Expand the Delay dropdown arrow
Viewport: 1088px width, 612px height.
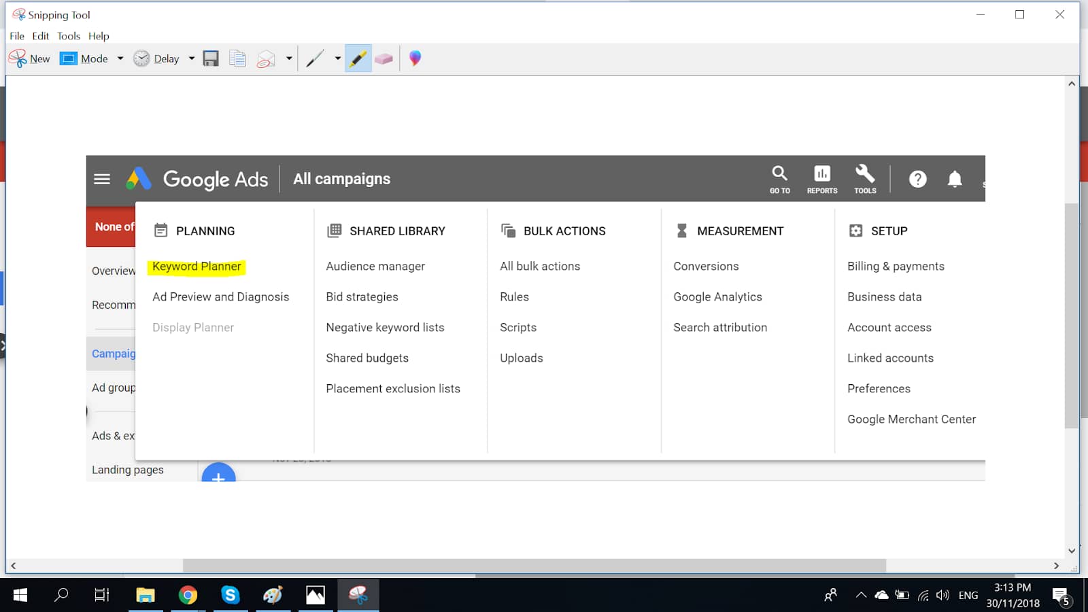[x=192, y=58]
